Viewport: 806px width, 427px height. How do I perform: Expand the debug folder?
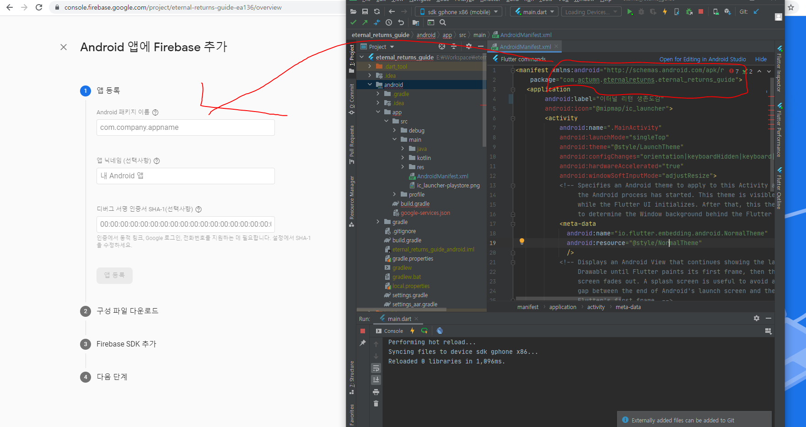tap(394, 130)
